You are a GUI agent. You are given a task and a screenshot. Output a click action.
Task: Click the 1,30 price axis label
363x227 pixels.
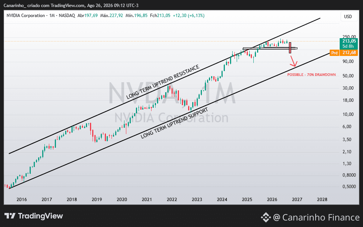tap(347, 164)
